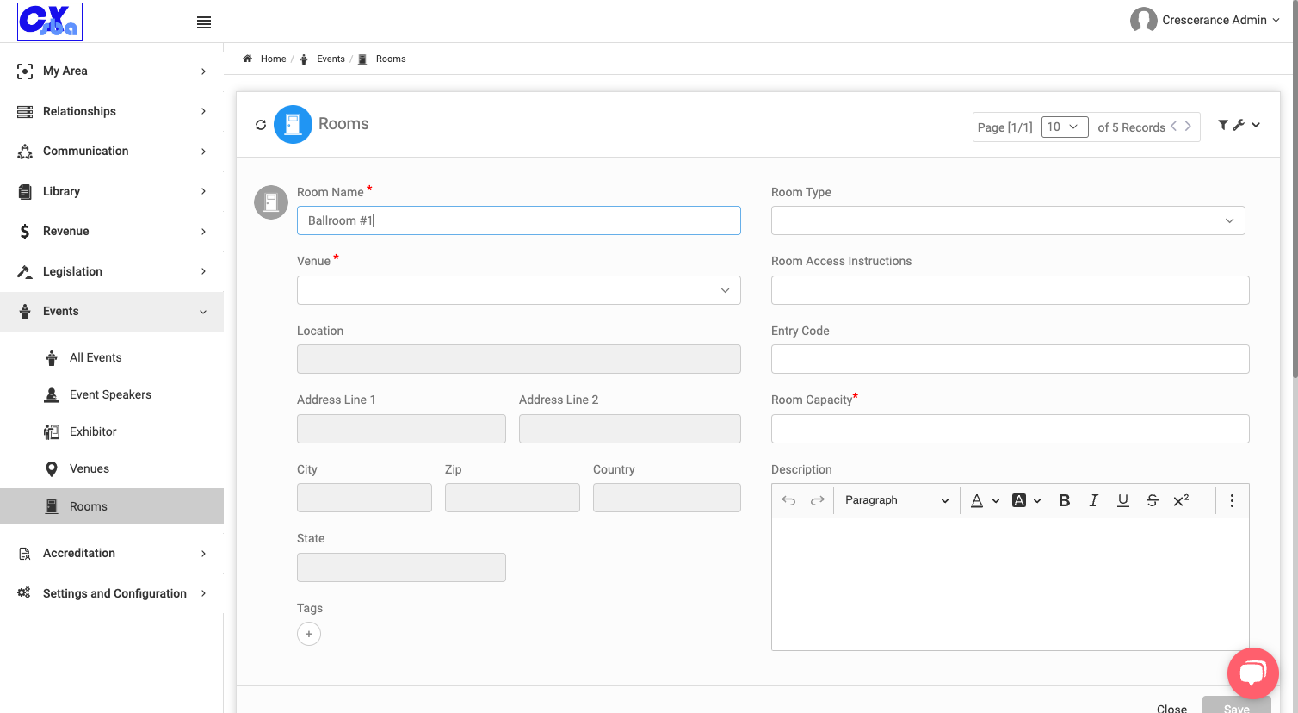
Task: Toggle bold formatting
Action: tap(1065, 500)
